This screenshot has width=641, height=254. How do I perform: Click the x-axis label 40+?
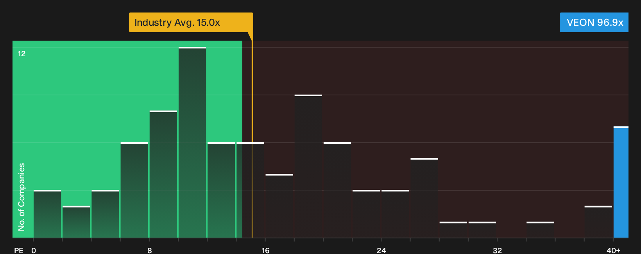613,250
